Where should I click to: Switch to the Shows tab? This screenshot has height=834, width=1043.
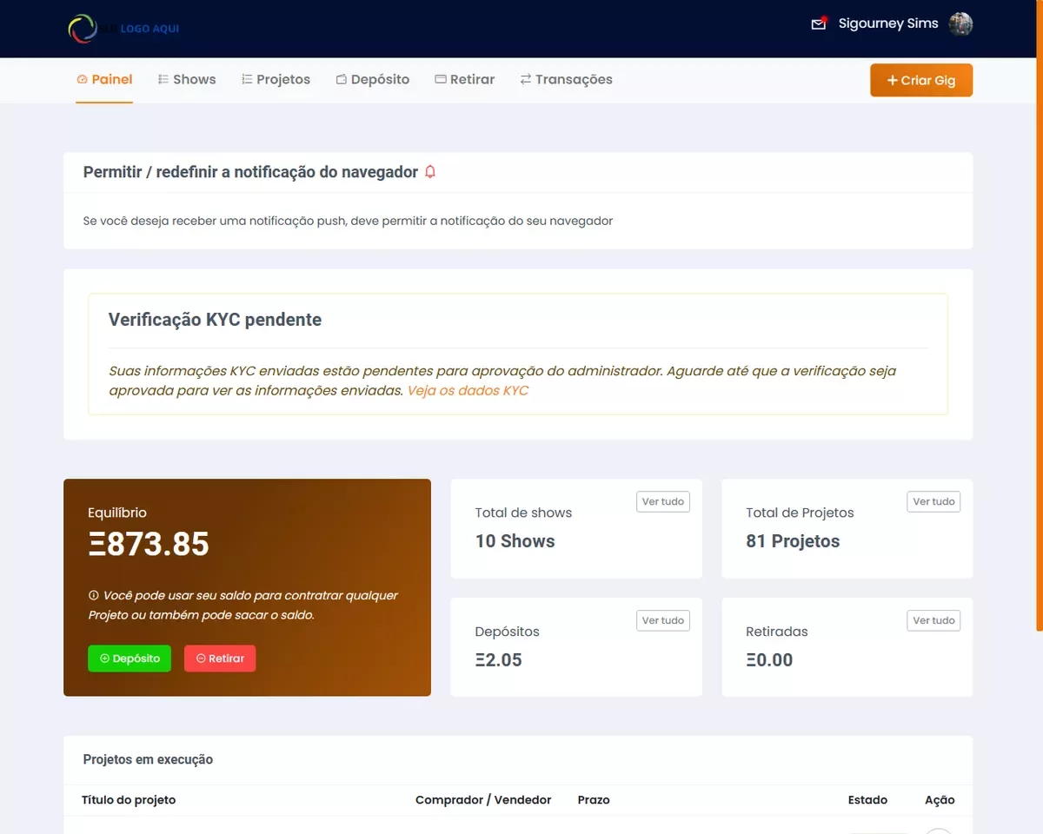187,80
